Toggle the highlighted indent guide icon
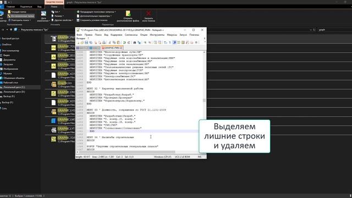 tap(174, 42)
